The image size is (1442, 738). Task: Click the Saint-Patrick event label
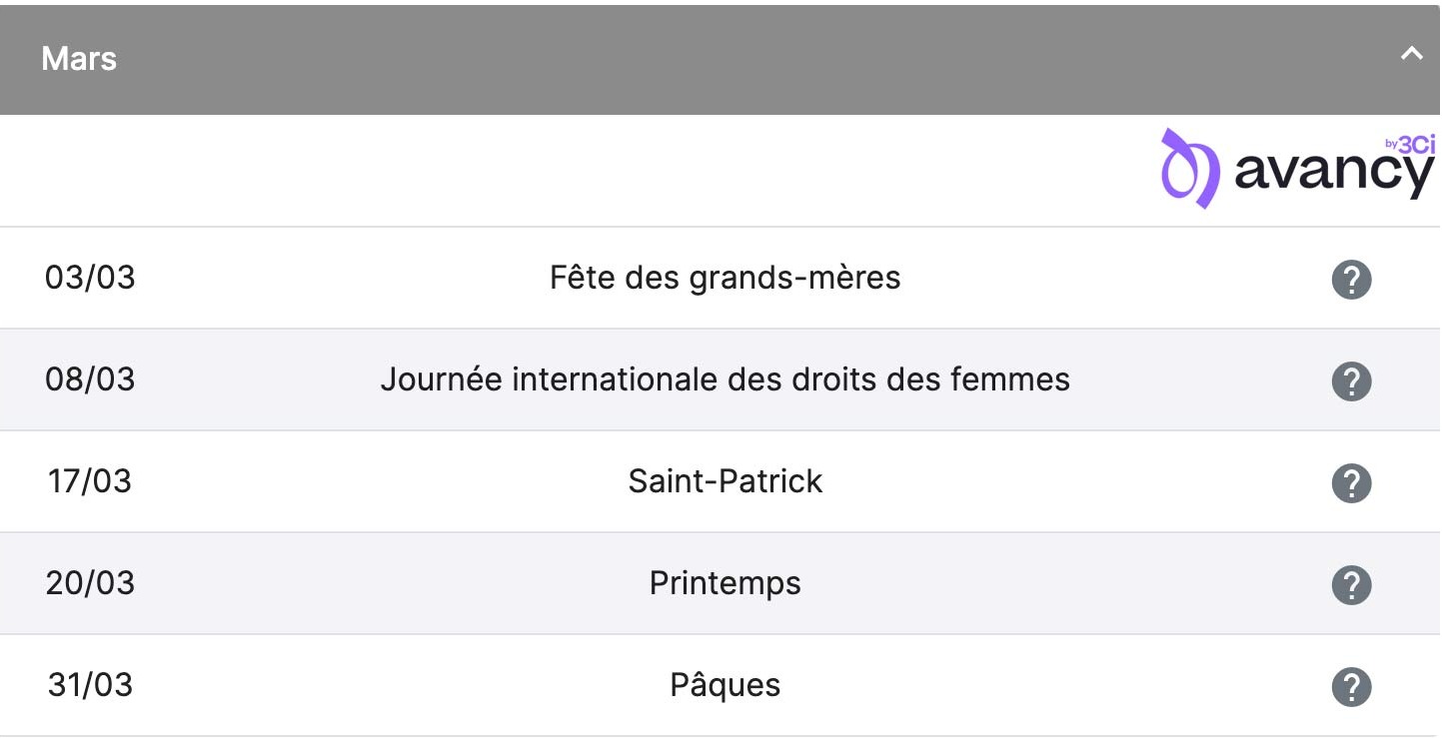point(725,481)
